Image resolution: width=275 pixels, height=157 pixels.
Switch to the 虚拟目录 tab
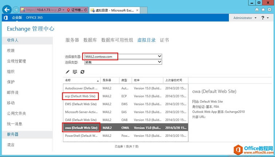pos(146,40)
